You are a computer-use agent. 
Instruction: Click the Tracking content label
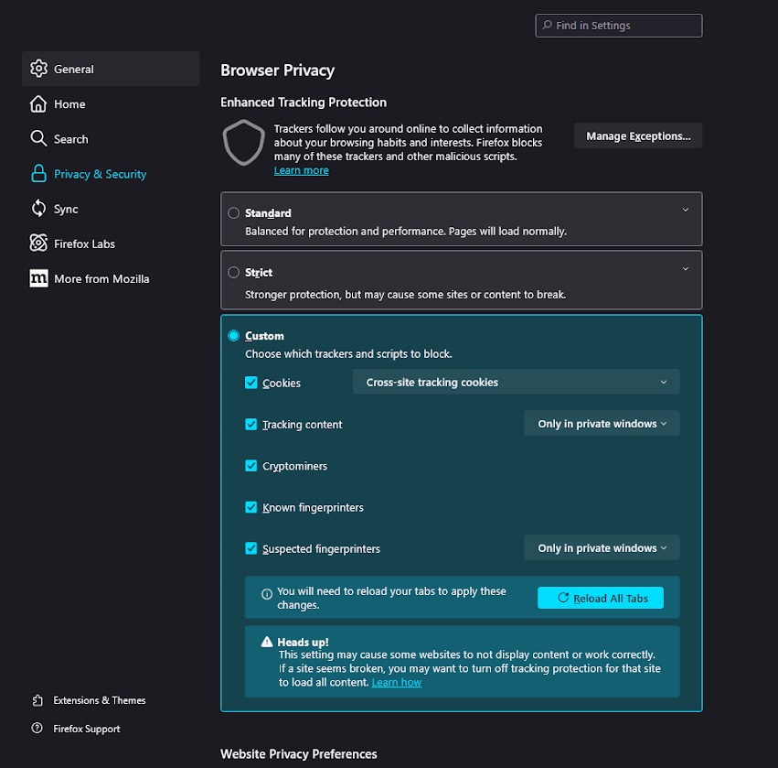pos(303,425)
